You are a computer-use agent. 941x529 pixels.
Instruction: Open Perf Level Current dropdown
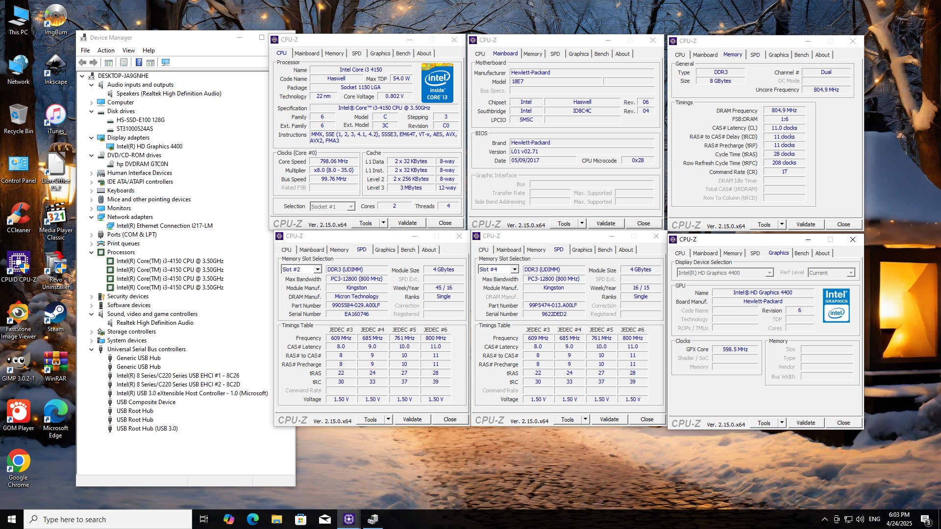pos(851,273)
